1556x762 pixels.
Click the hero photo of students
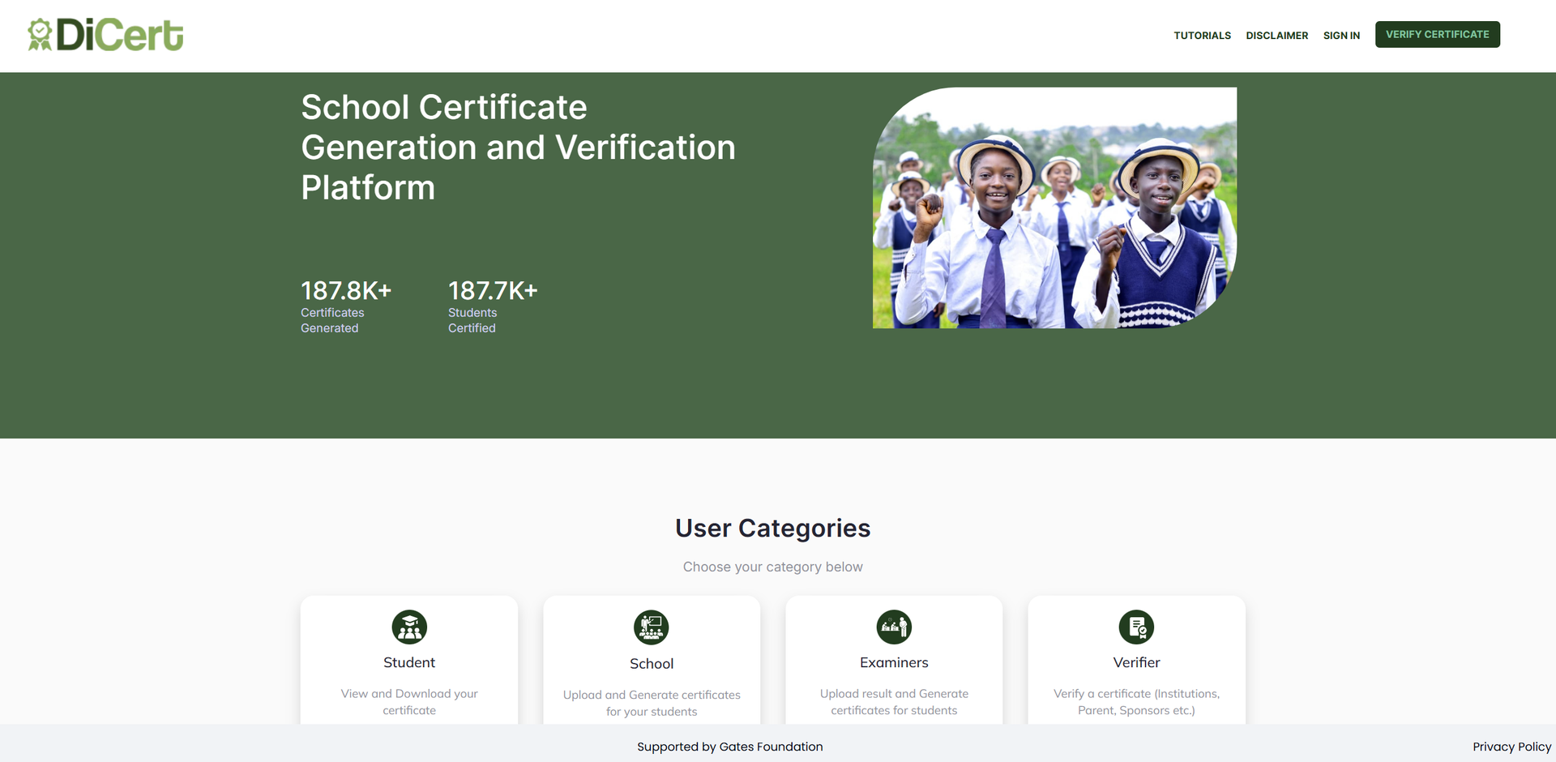pyautogui.click(x=1054, y=208)
